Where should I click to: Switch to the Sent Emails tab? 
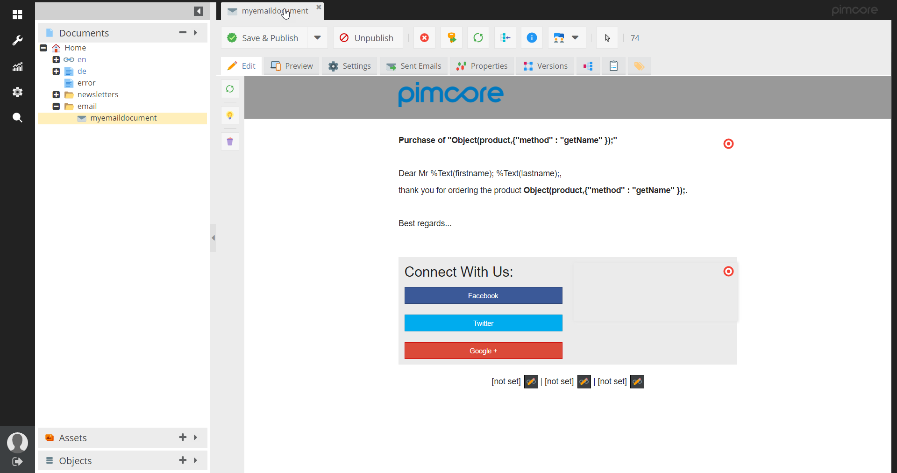click(414, 66)
